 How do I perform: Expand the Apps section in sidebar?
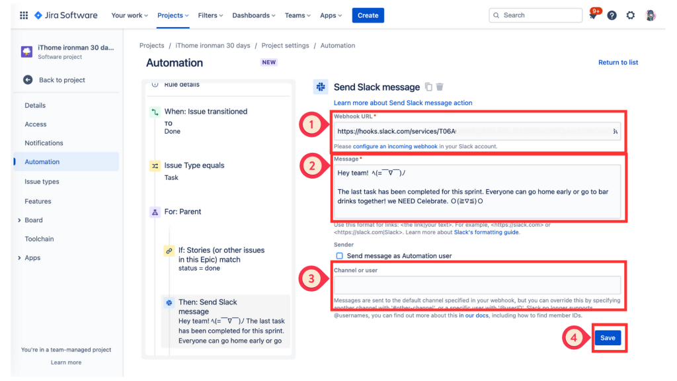[x=19, y=258]
